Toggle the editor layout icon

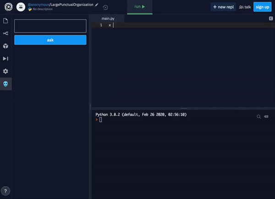pos(271,18)
